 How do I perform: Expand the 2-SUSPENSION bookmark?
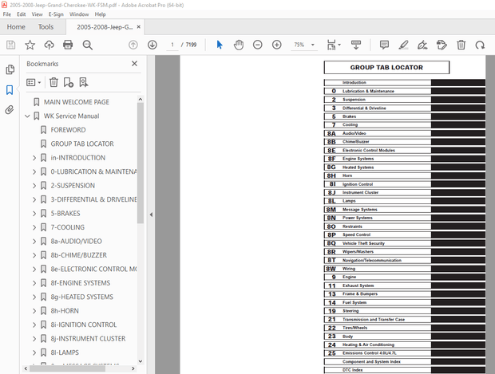click(x=34, y=186)
